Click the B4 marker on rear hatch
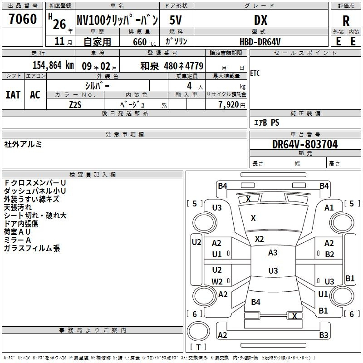 (255, 302)
